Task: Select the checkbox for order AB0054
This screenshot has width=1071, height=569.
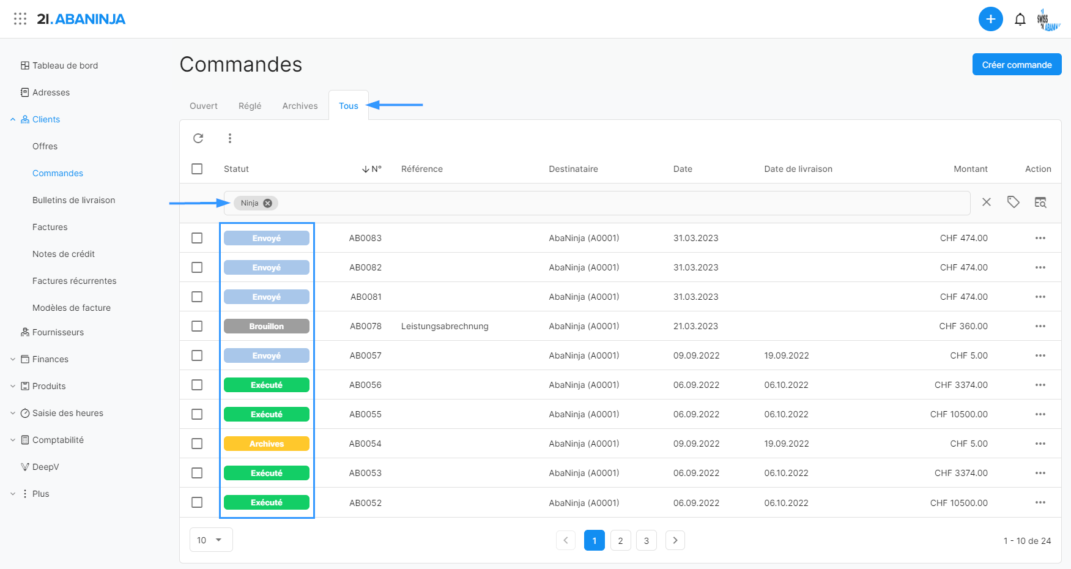Action: click(197, 444)
